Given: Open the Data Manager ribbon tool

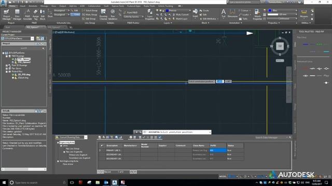Looking at the screenshot, I should 17,14.
